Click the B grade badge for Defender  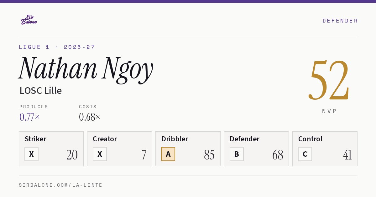pyautogui.click(x=237, y=154)
